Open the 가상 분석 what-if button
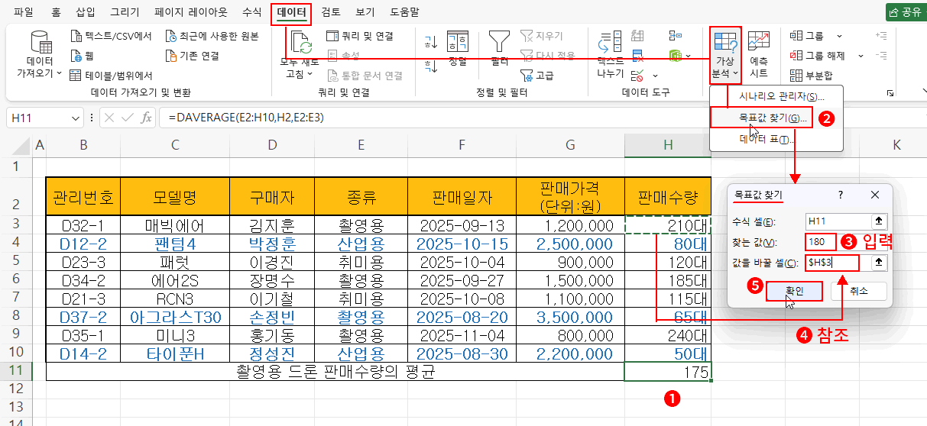This screenshot has width=927, height=426. coord(725,55)
